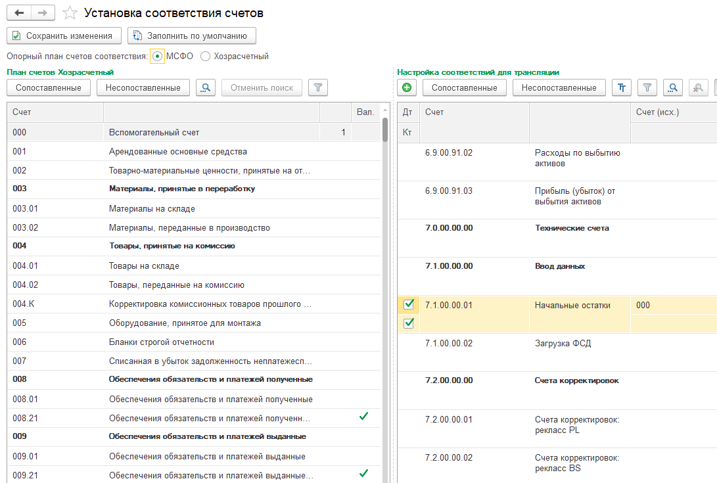Click the Tт text icon in translation toolbar

coord(622,87)
